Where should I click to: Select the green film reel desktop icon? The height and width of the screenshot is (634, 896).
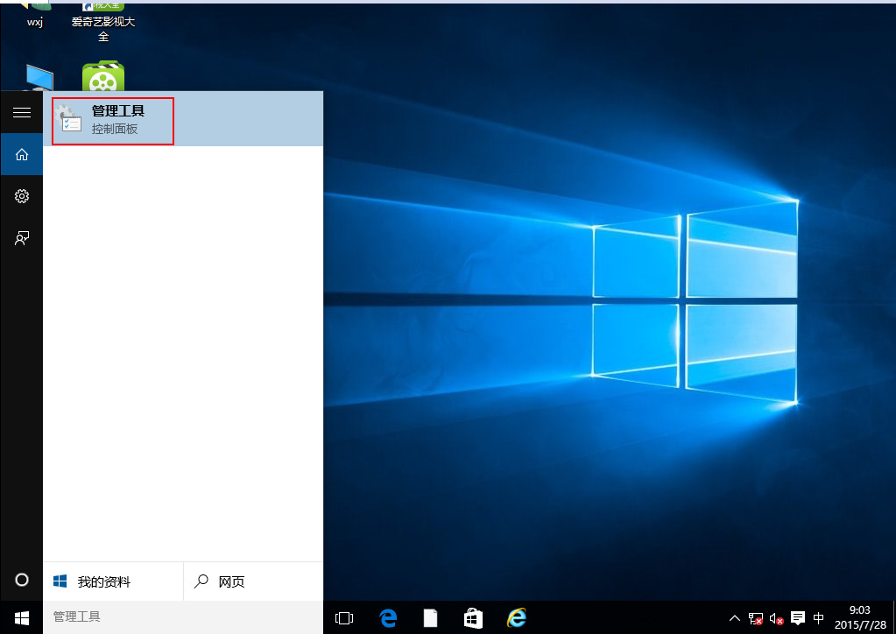(102, 76)
